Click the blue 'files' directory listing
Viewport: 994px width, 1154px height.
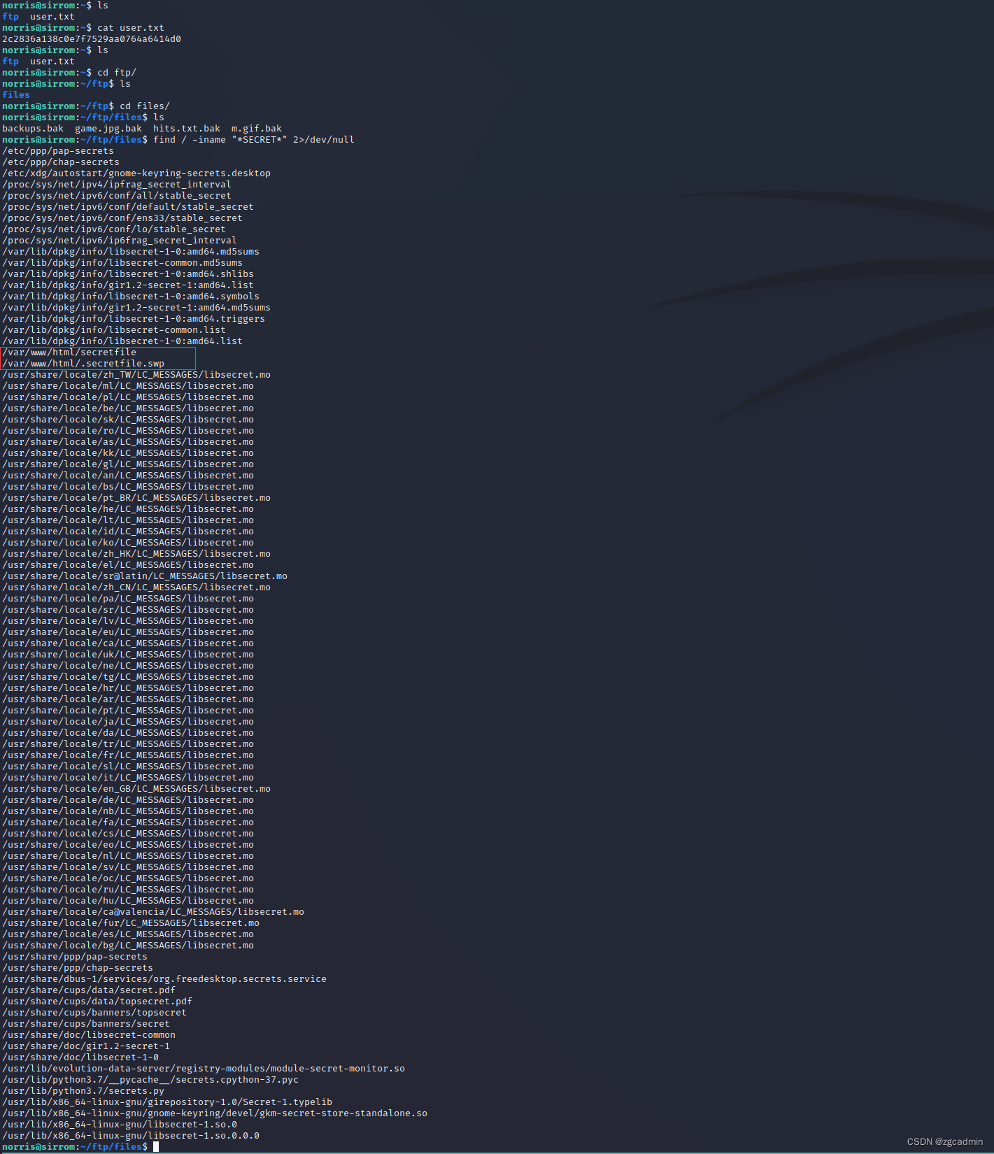[x=16, y=95]
